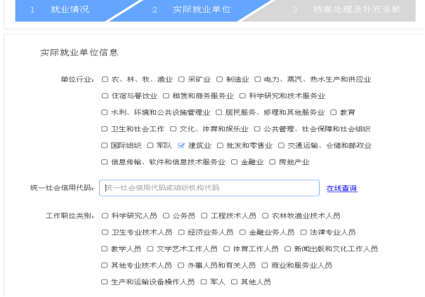This screenshot has width=425, height=297.
Task: Select the 军人 position checkbox
Action: click(204, 282)
